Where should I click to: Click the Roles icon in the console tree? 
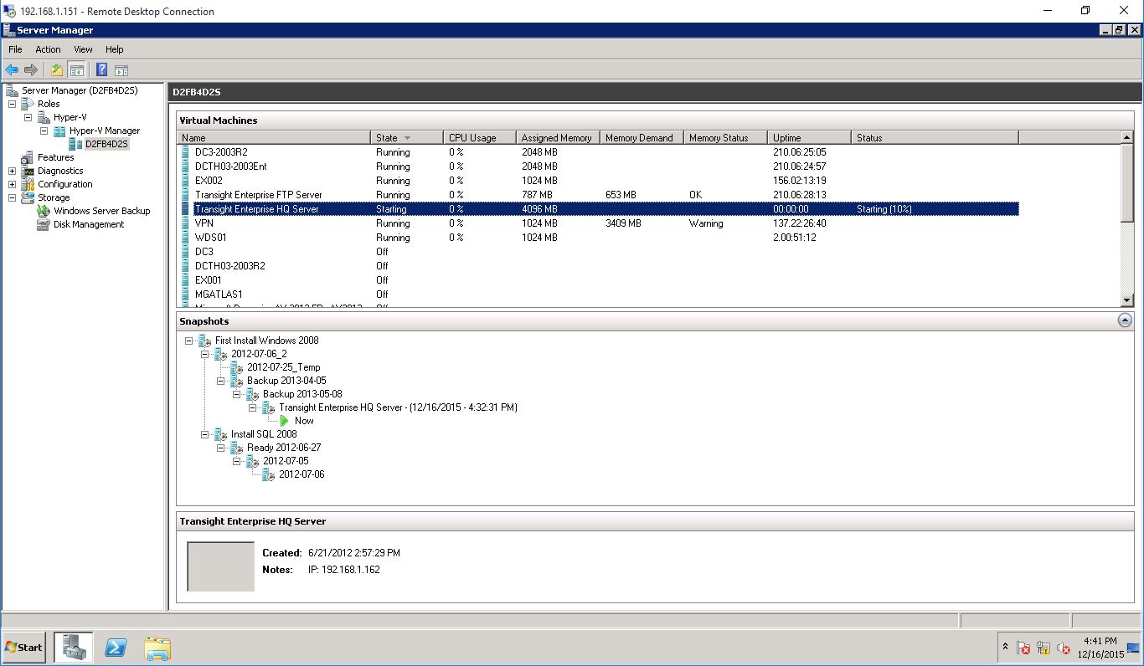pos(28,104)
